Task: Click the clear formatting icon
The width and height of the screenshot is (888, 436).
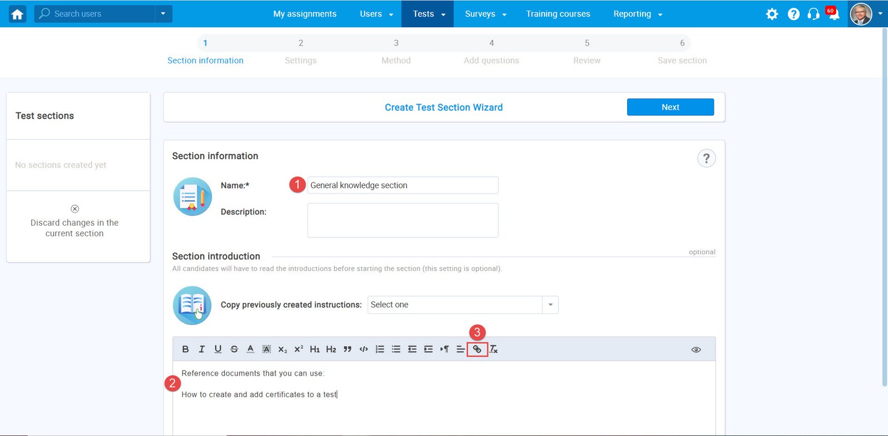Action: point(493,349)
